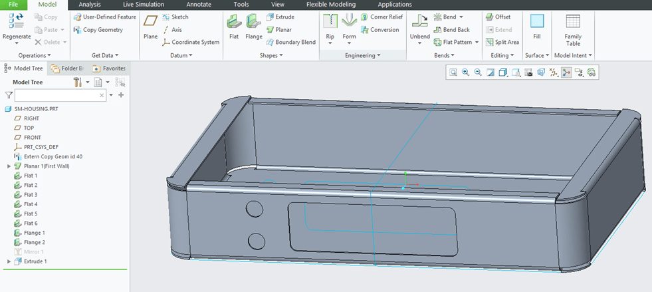Click the Unbend tool icon

coord(419,24)
